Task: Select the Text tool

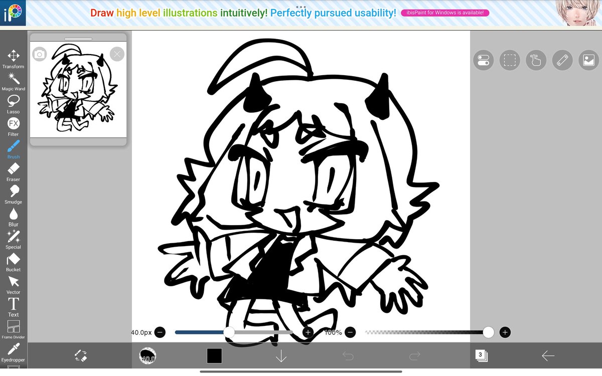Action: [13, 307]
